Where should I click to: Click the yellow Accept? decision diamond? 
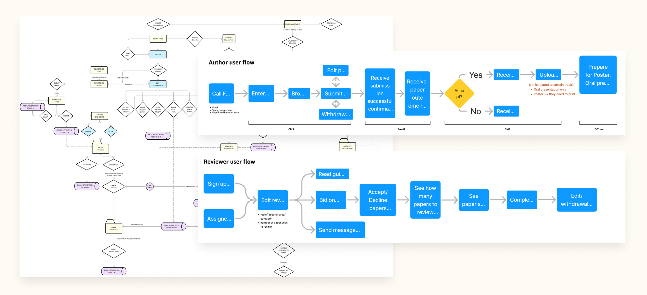pyautogui.click(x=459, y=93)
